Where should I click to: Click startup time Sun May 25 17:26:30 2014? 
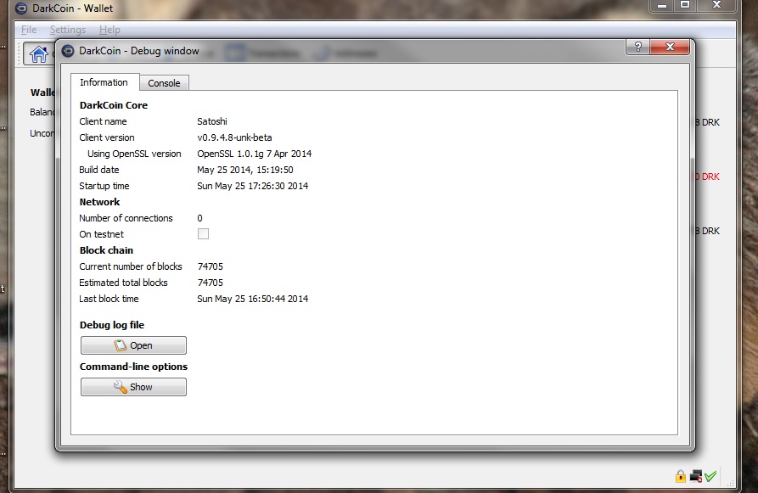252,186
